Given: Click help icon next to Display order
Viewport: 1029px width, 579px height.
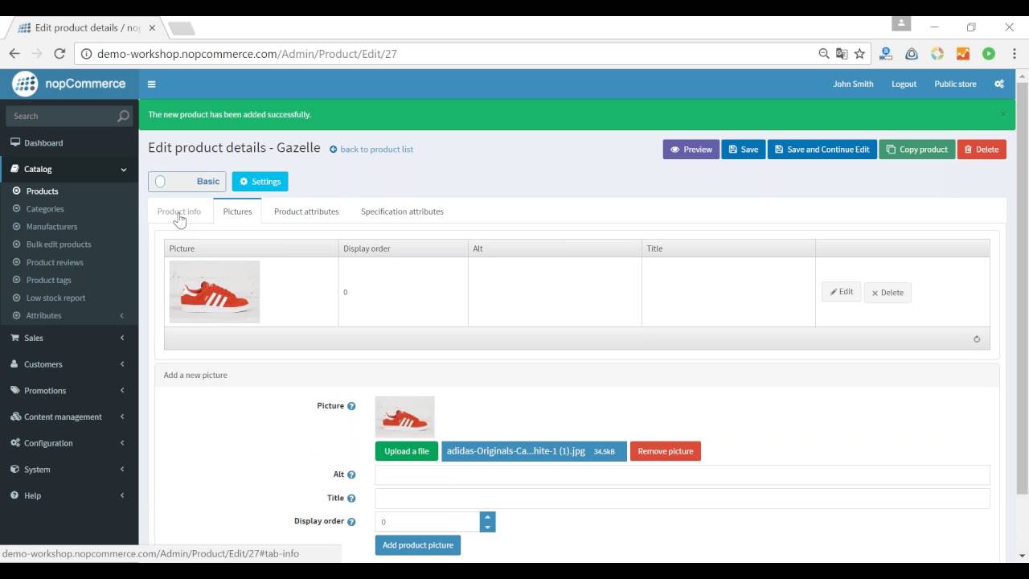Looking at the screenshot, I should click(351, 522).
